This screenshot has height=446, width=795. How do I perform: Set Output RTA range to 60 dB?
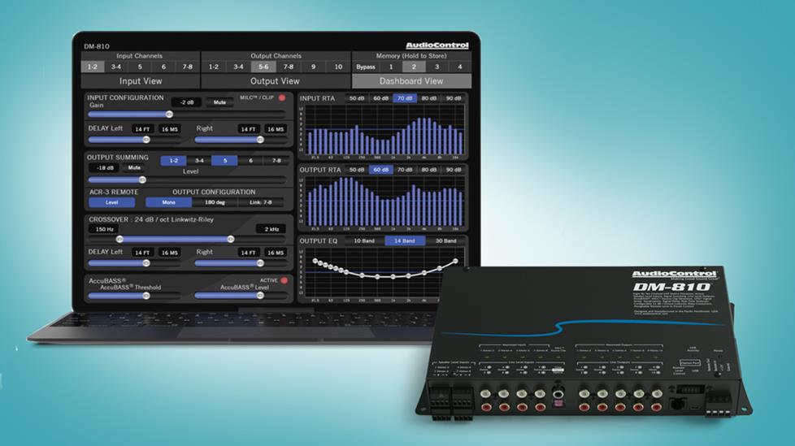tap(380, 170)
